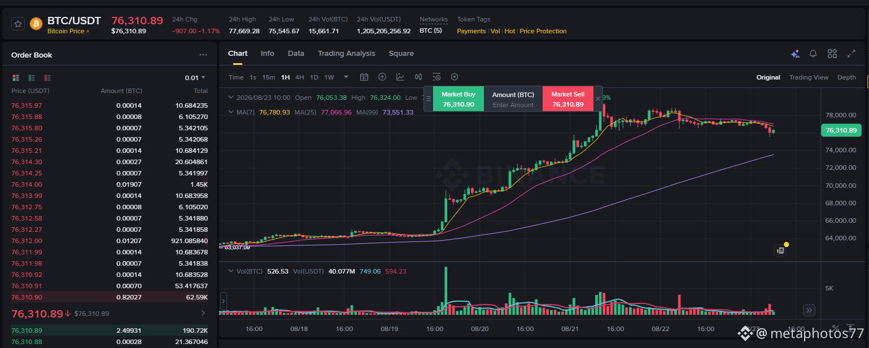Viewport: 869px width, 348px height.
Task: Expand chart to fullscreen
Action: click(851, 54)
